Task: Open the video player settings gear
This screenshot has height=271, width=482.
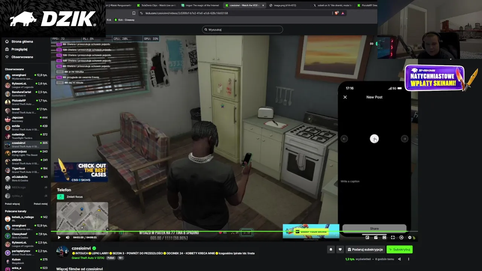Action: pos(410,238)
